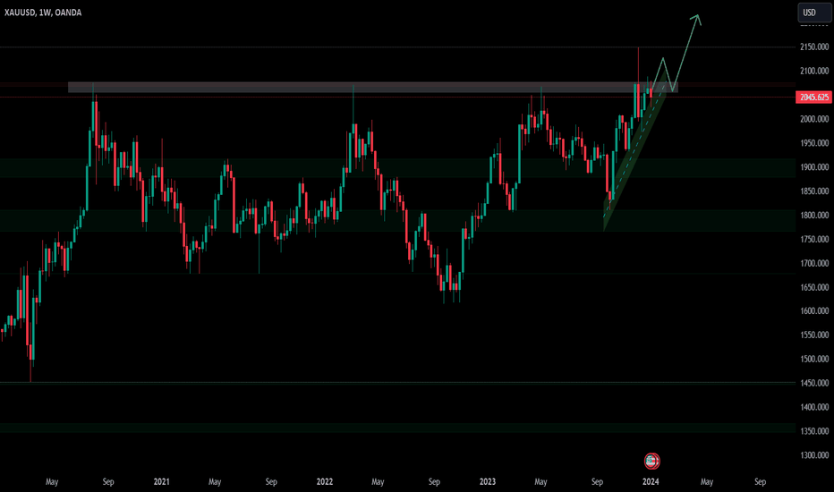Image resolution: width=834 pixels, height=492 pixels.
Task: Click the 2100.000 price axis label
Action: [814, 71]
